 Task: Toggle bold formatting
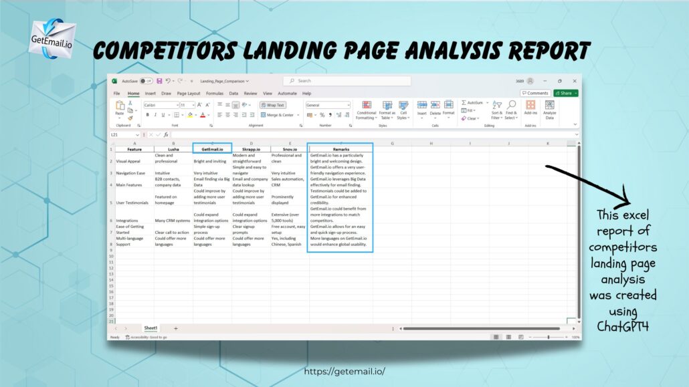coord(147,114)
